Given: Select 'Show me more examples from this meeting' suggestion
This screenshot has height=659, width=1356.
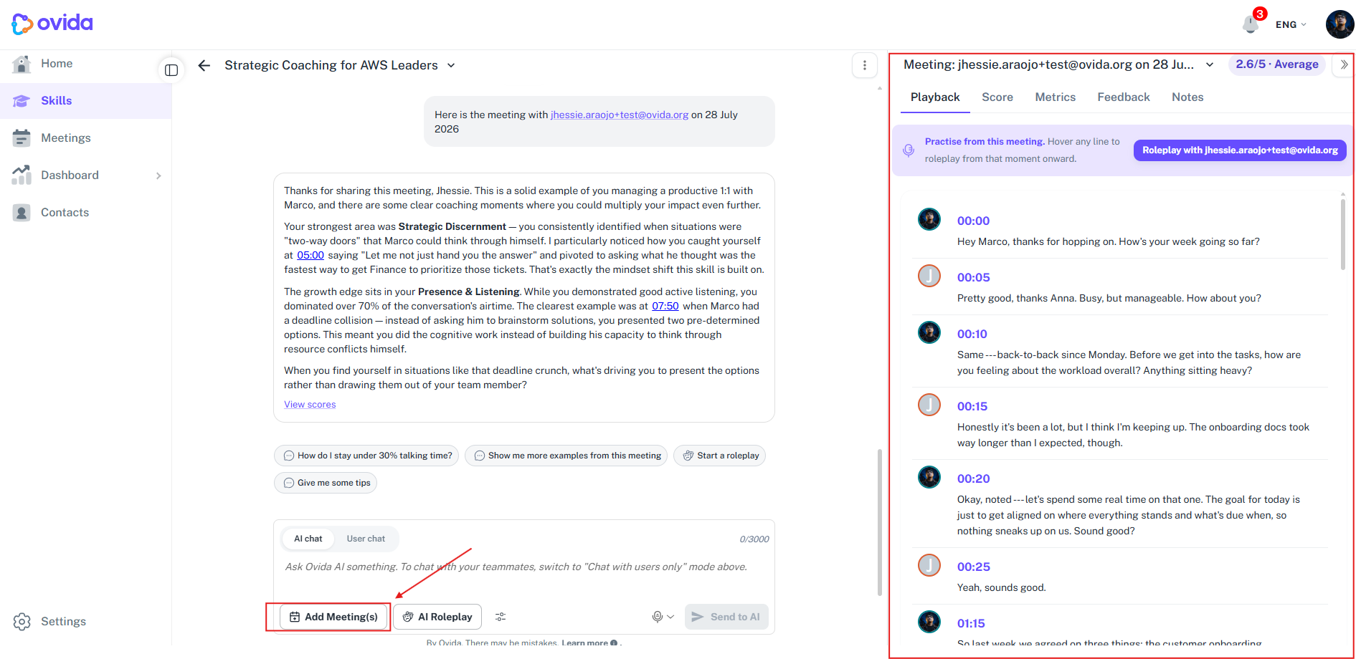Looking at the screenshot, I should (566, 456).
